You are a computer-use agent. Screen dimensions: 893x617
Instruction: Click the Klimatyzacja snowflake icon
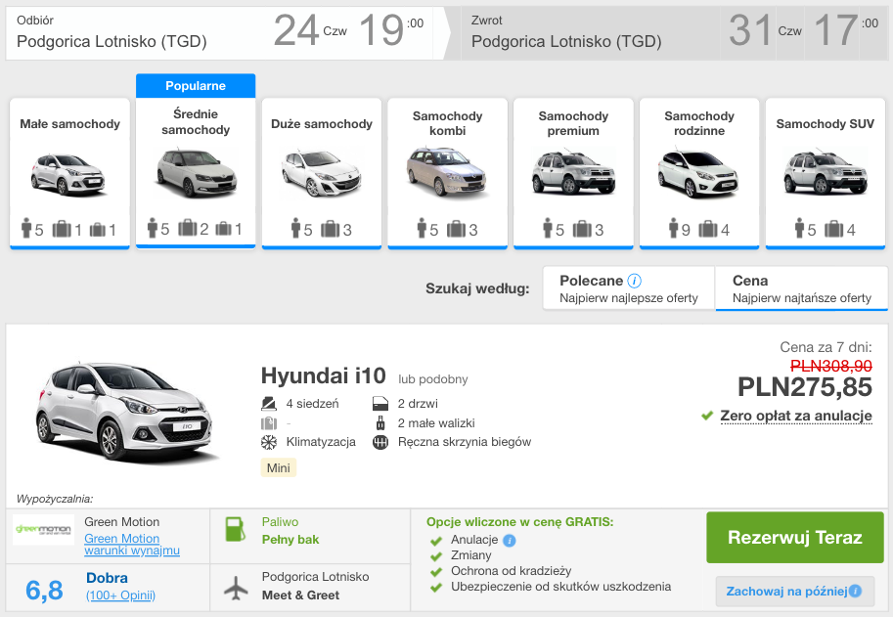268,442
